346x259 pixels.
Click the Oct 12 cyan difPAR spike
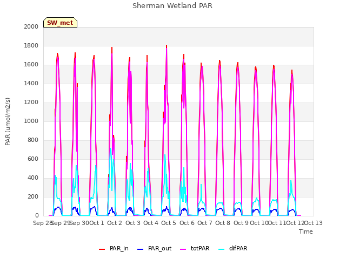[x=291, y=182]
